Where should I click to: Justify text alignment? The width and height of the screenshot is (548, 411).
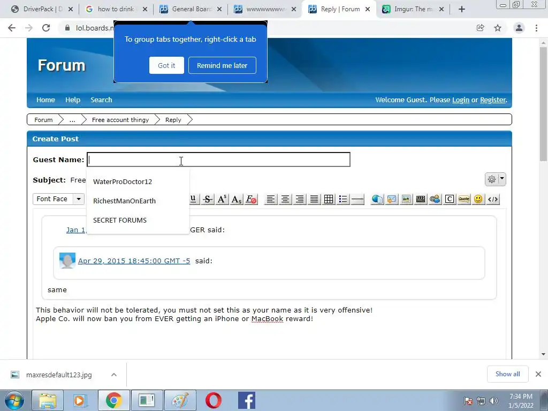(314, 199)
